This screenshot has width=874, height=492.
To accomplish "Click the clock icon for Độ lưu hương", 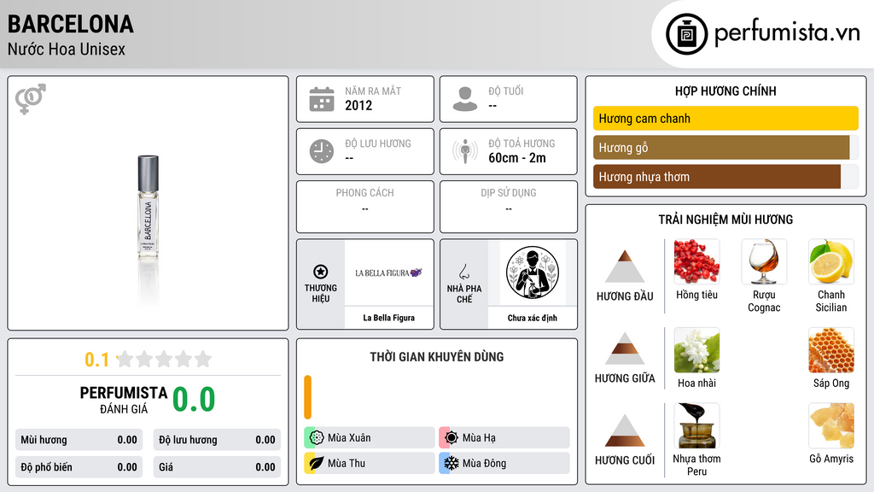I will [322, 151].
